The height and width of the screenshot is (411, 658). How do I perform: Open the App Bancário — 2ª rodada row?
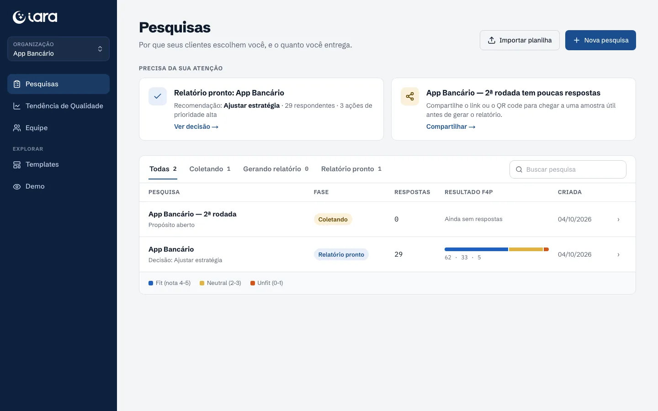pos(387,219)
